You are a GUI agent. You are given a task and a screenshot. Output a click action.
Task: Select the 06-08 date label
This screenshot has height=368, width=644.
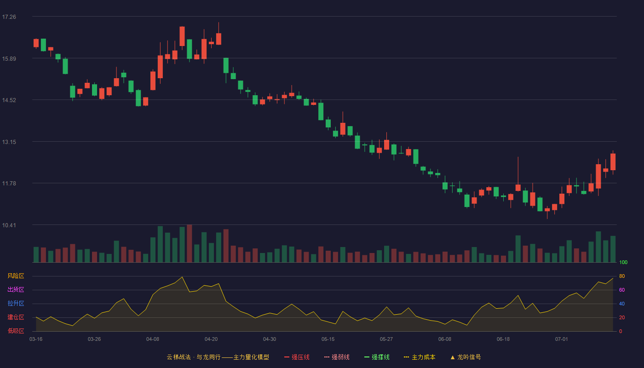[445, 339]
